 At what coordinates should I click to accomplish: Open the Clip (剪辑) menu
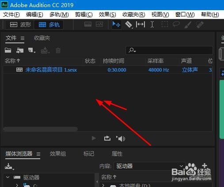coord(84,15)
